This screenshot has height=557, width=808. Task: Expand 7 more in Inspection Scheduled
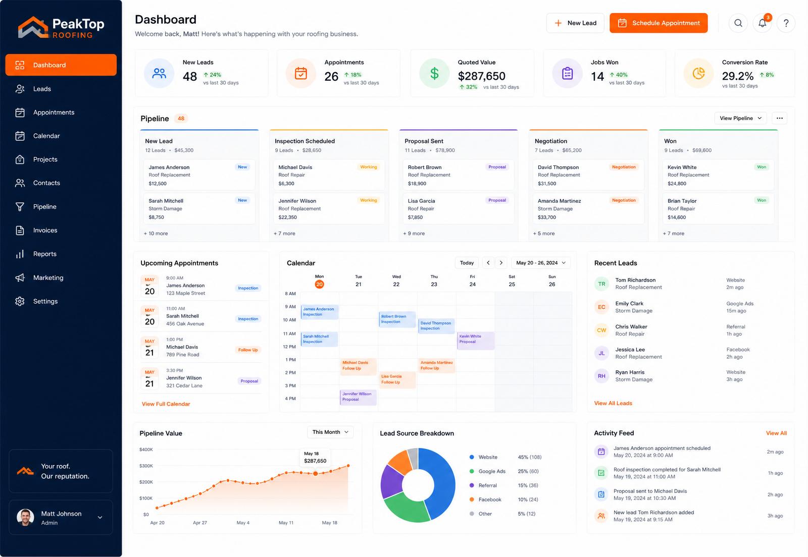(284, 234)
